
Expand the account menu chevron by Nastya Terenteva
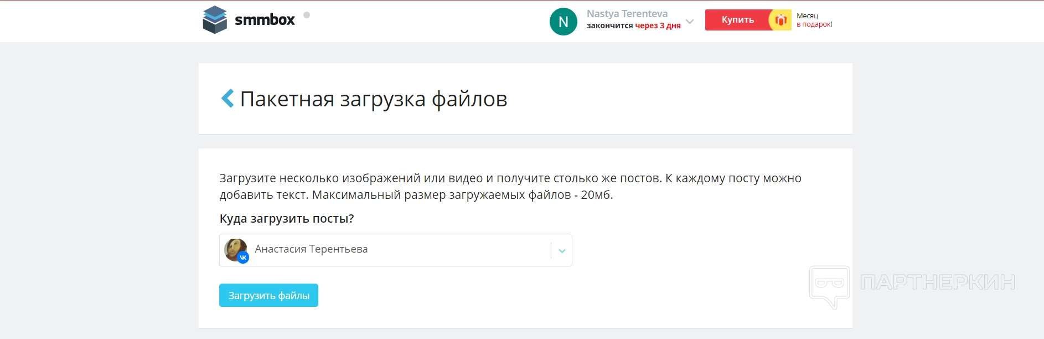tap(690, 22)
